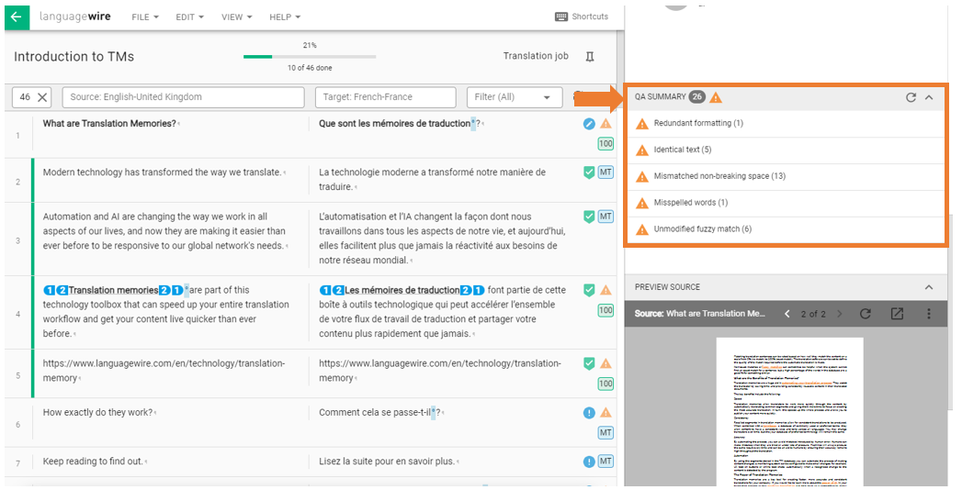Collapse the QA Summary panel
Image resolution: width=962 pixels, height=501 pixels.
[929, 97]
